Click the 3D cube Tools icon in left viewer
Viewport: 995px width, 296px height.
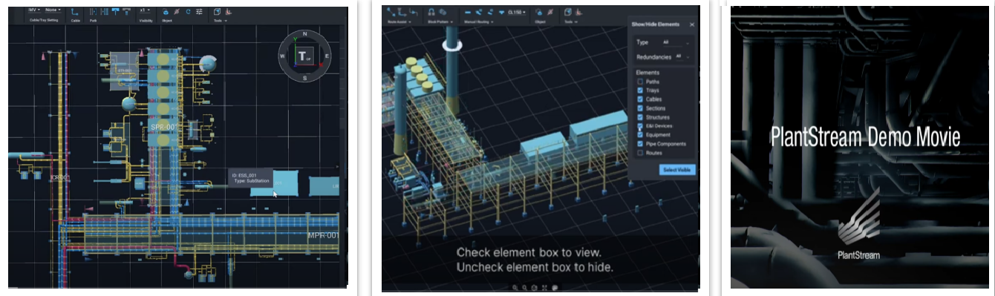[x=217, y=12]
